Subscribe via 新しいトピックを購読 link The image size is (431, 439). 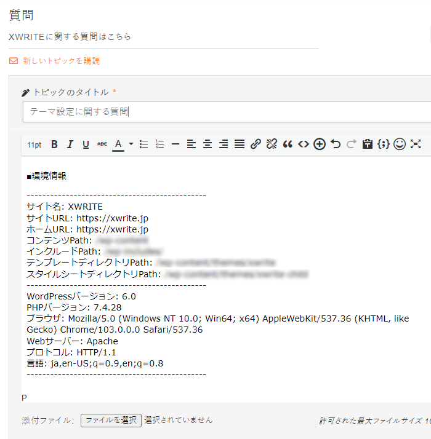click(62, 61)
